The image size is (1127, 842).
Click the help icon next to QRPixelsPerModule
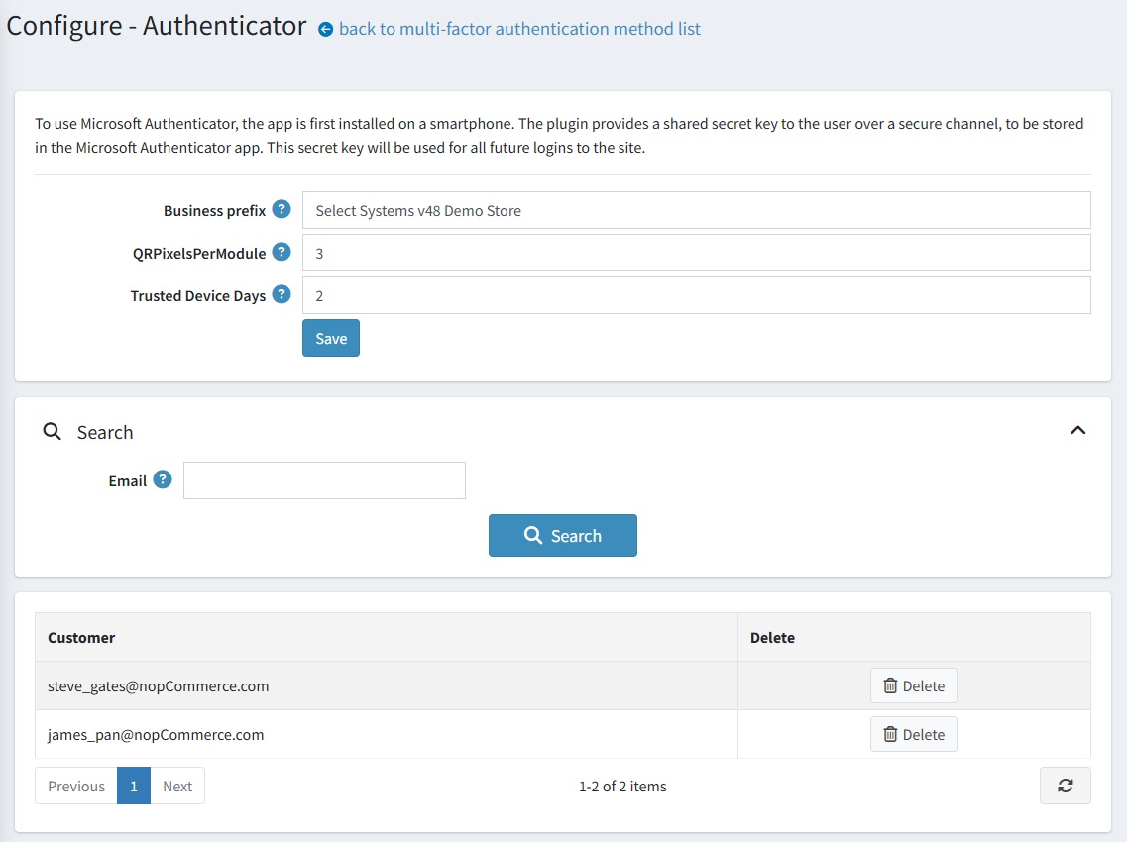282,252
